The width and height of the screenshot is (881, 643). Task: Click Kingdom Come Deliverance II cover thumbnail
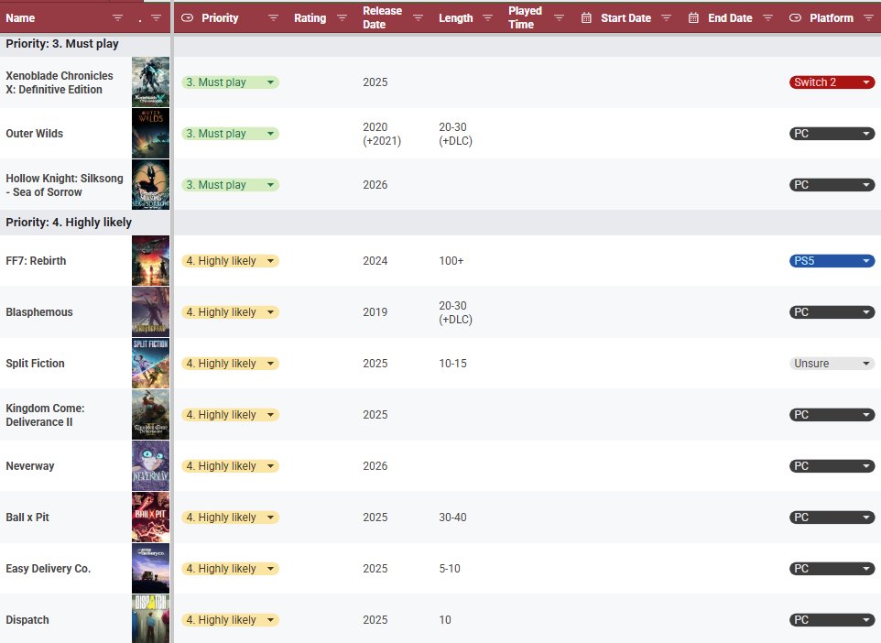coord(150,414)
